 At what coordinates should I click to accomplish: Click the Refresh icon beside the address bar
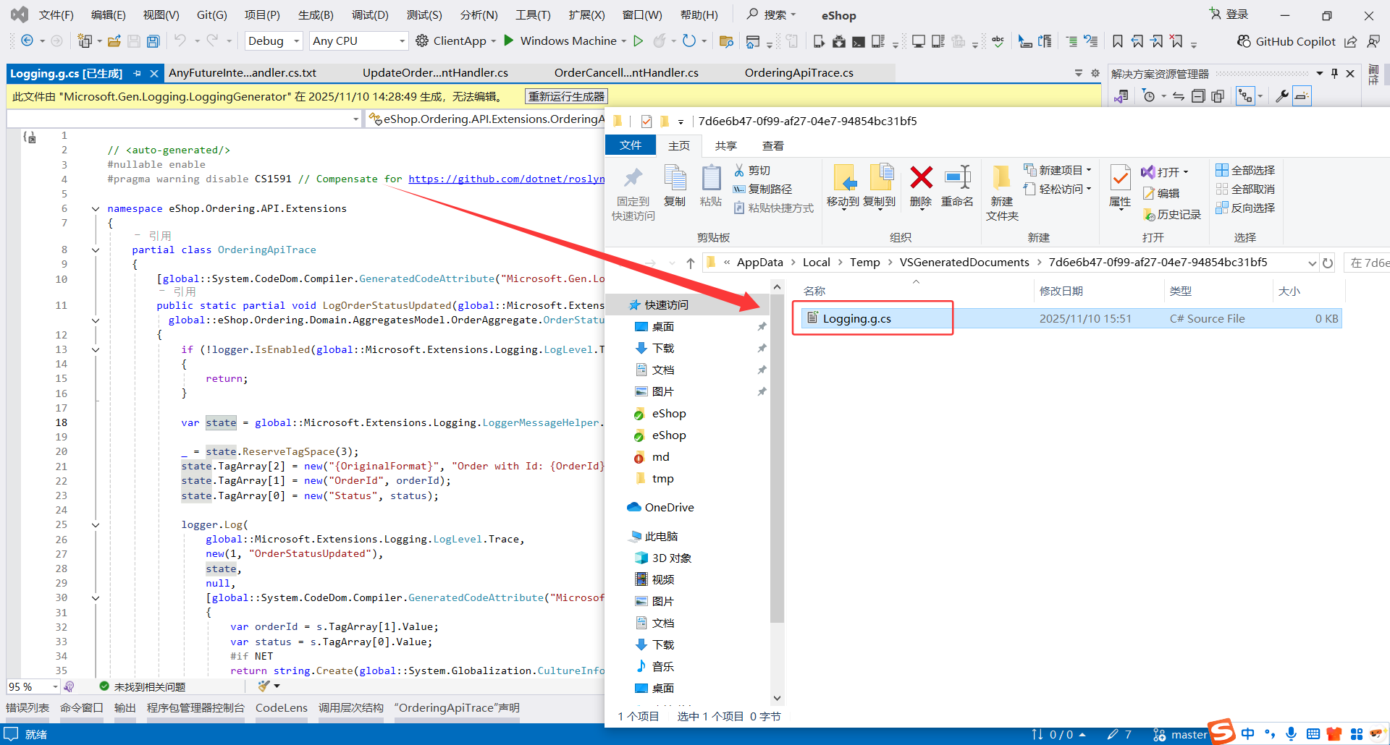point(1328,263)
